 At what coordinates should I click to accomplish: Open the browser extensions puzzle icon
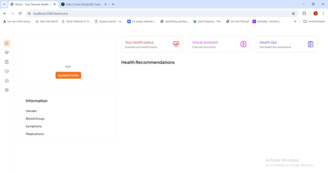point(304,13)
